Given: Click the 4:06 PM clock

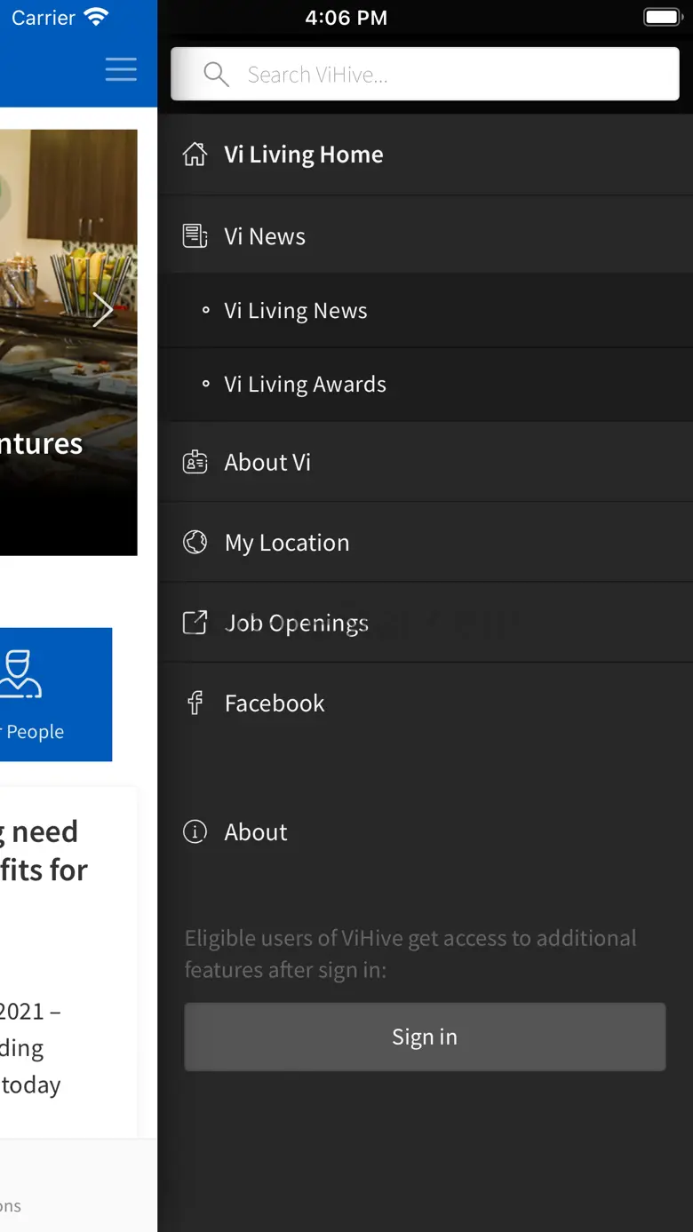Looking at the screenshot, I should point(346,18).
